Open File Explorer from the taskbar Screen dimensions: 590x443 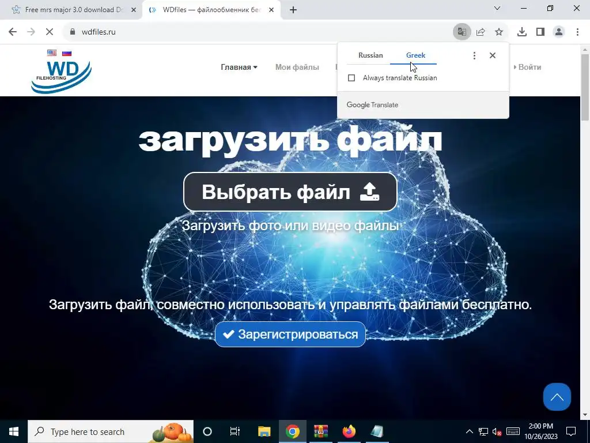pyautogui.click(x=264, y=431)
